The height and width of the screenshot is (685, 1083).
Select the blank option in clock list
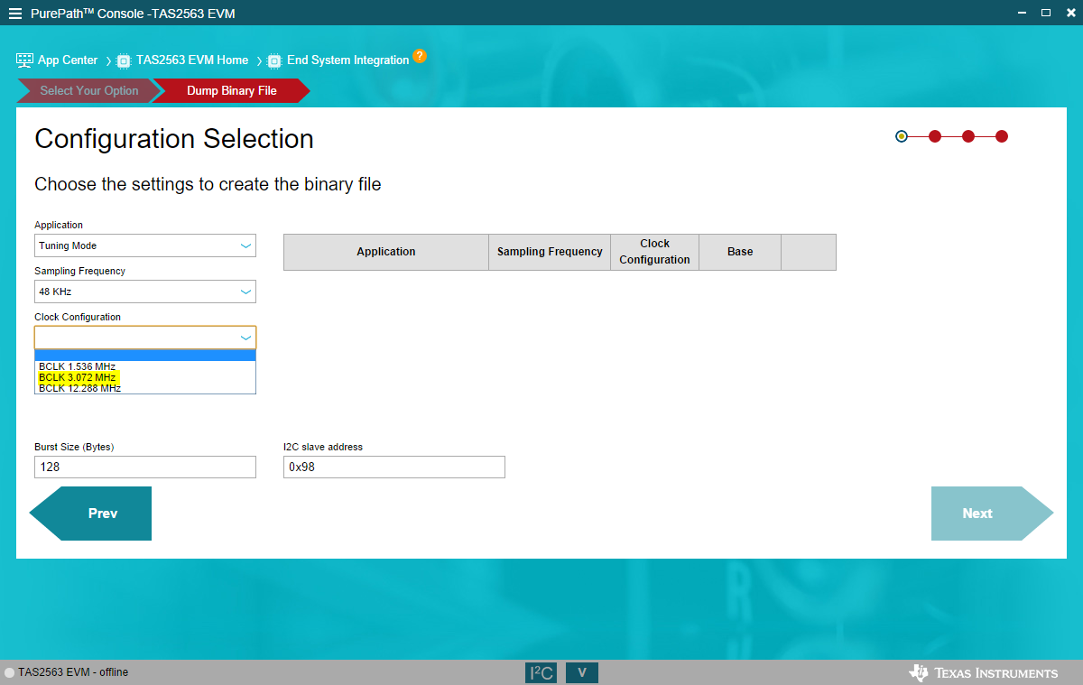(145, 356)
